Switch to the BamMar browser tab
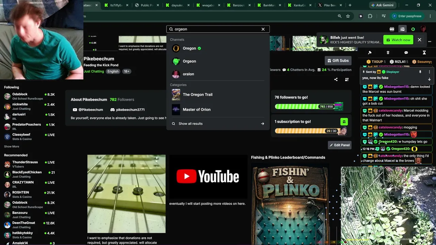Screen dimensions: 436x245 [x=270, y=5]
